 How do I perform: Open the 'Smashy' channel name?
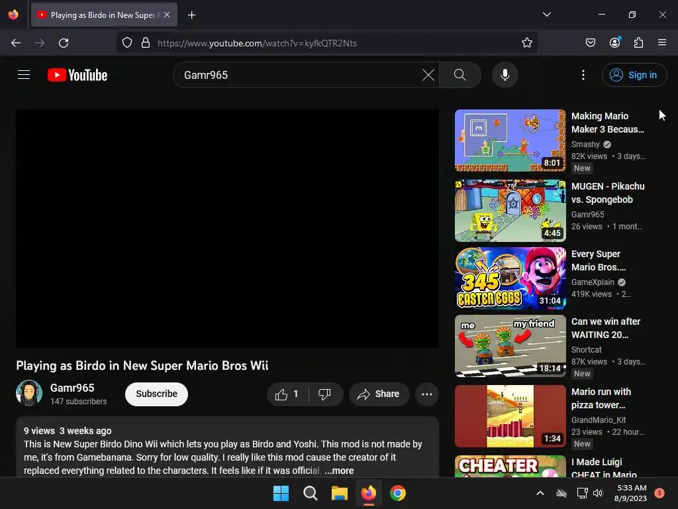pos(585,144)
